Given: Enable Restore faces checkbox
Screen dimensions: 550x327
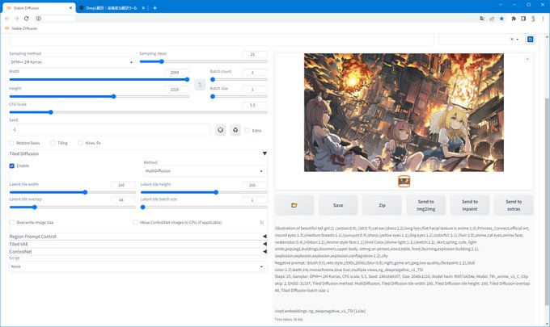Looking at the screenshot, I should click(11, 143).
